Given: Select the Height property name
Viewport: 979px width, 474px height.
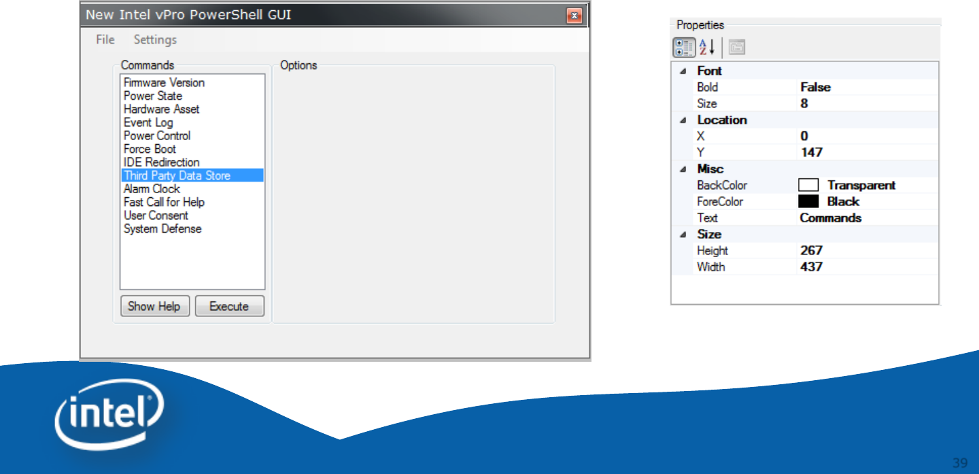Looking at the screenshot, I should [x=712, y=250].
